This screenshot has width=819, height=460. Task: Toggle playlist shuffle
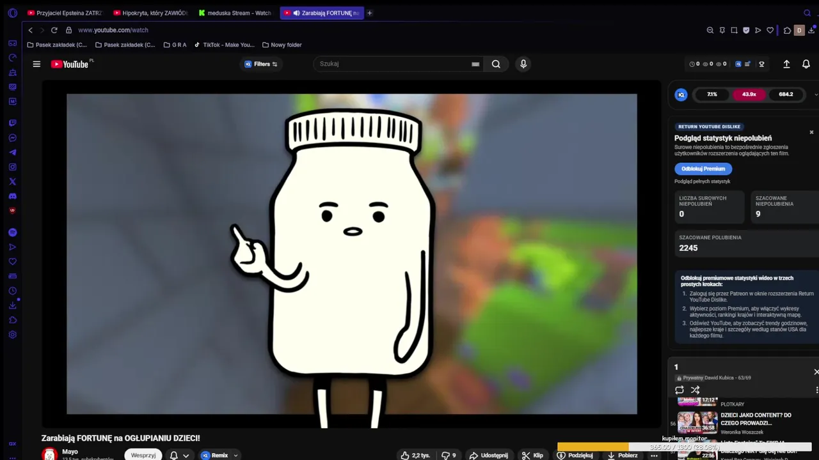(x=696, y=390)
